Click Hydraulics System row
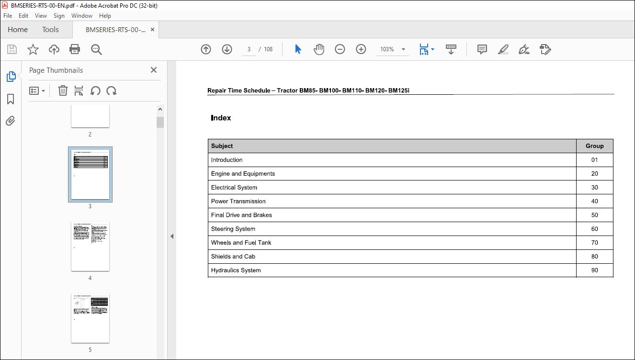The width and height of the screenshot is (635, 360). click(410, 270)
